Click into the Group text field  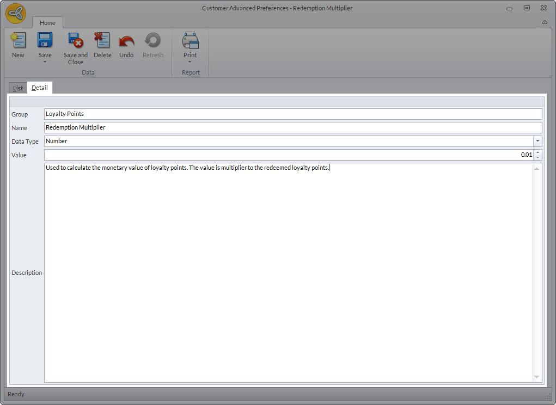[293, 114]
